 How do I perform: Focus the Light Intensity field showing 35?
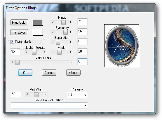[x=15, y=52]
